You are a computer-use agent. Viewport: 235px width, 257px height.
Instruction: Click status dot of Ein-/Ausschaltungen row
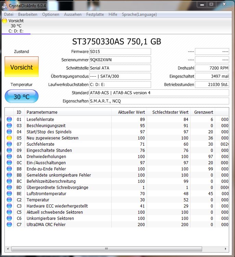coord(9,163)
